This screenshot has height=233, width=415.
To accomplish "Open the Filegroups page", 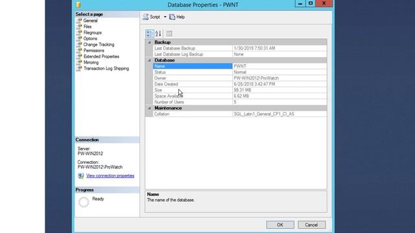I will coord(92,33).
